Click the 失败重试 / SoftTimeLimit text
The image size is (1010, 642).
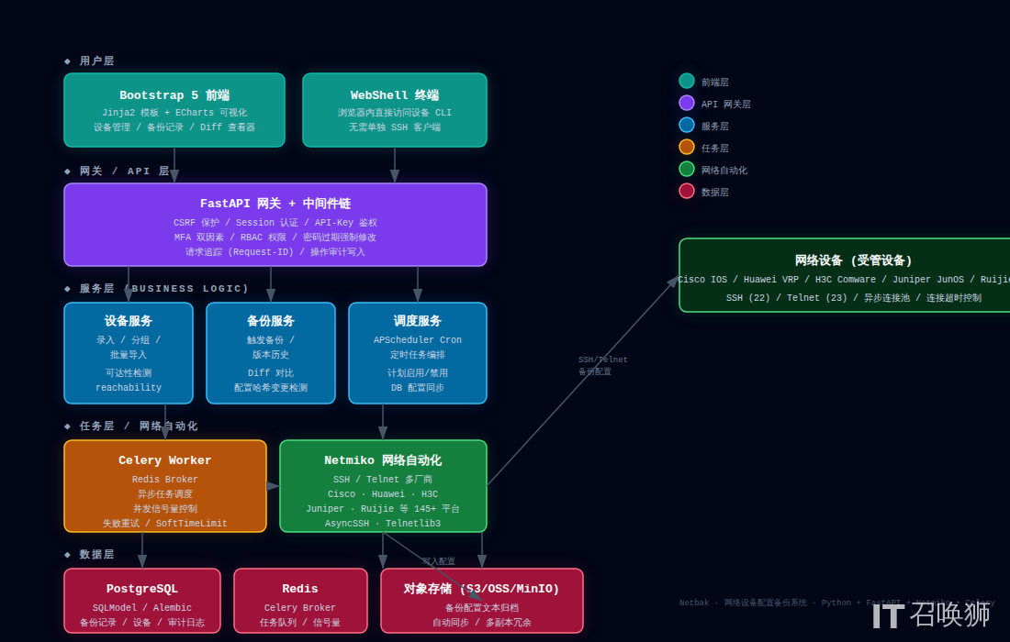tap(165, 524)
